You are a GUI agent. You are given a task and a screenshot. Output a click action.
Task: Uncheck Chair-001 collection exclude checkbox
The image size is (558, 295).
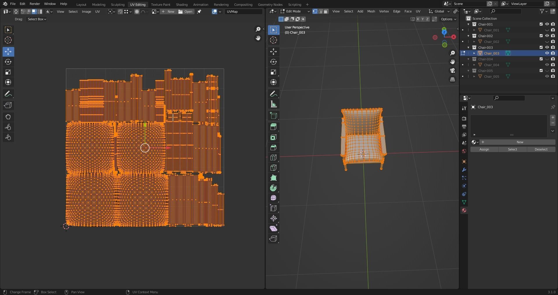point(541,24)
